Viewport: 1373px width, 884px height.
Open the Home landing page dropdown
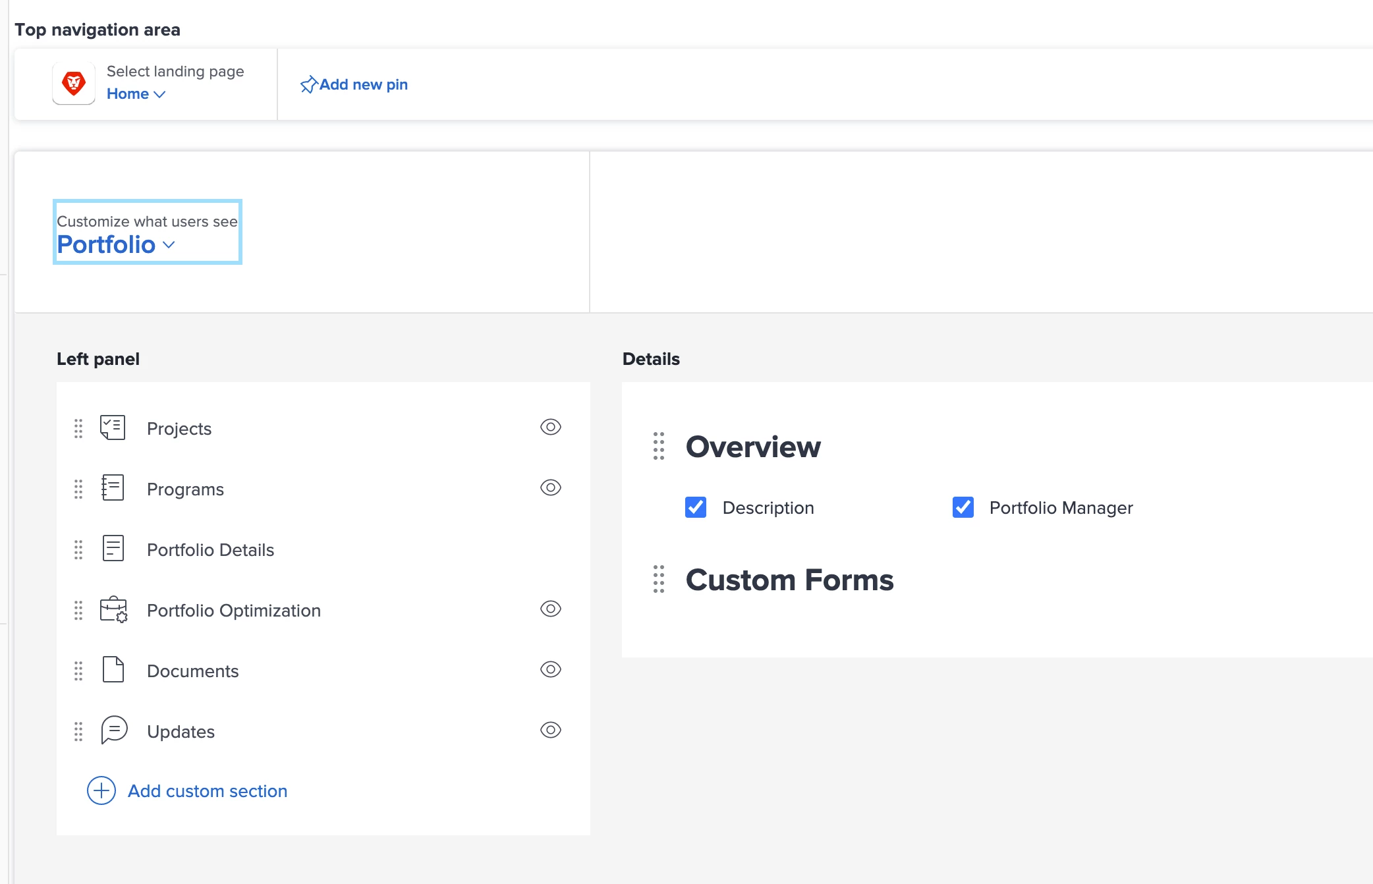pos(136,94)
